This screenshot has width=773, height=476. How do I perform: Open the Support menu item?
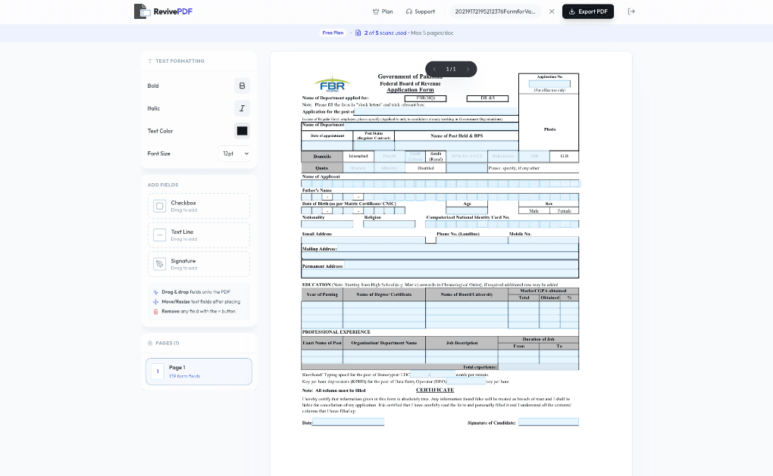tap(420, 11)
